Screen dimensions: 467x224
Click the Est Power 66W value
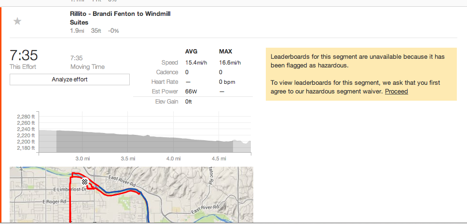191,92
